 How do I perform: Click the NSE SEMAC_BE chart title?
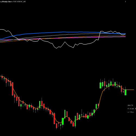pos(19,2)
